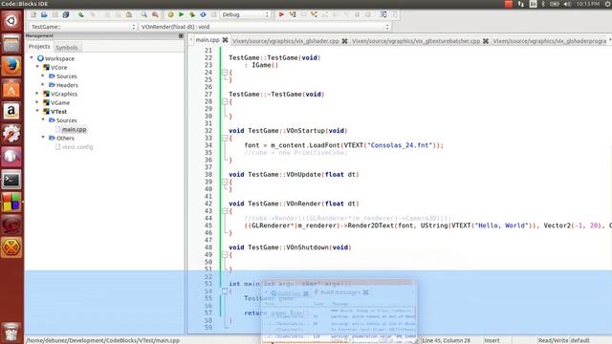Select the Projects tab
Screen dimensions: 612x344
pos(39,47)
